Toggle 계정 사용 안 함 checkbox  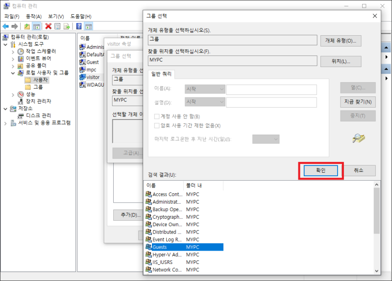(157, 117)
